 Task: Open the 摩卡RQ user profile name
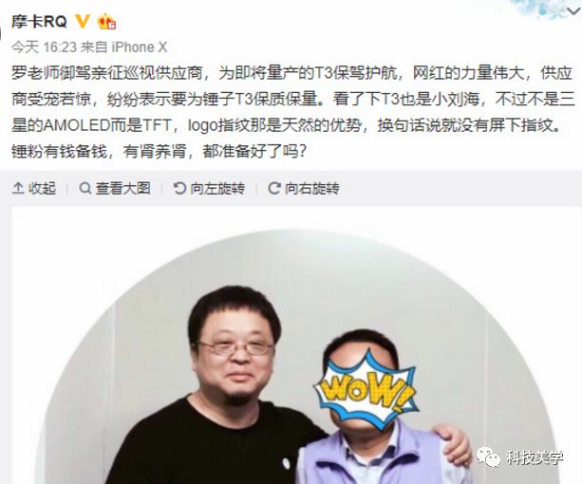point(39,22)
